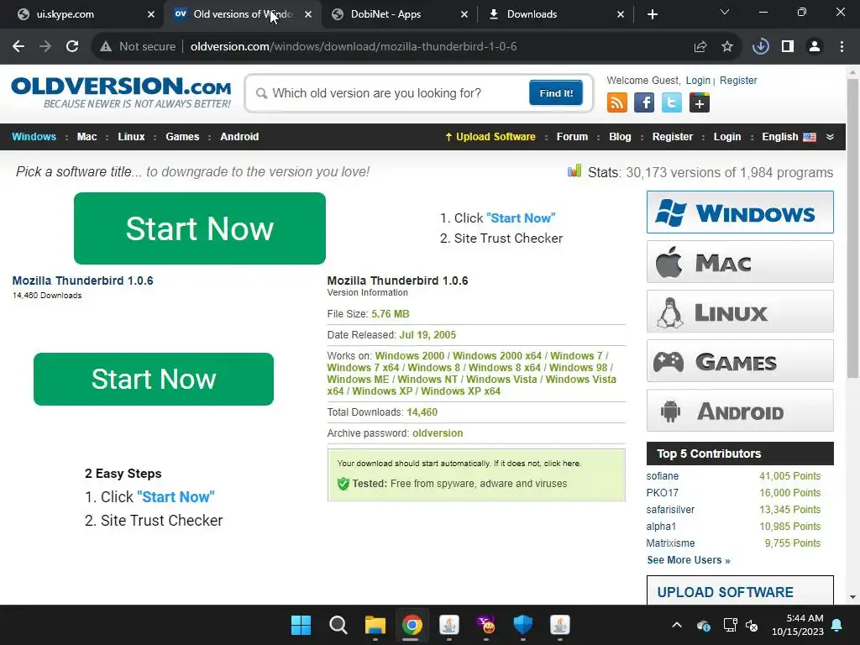Open tab search chevron in title bar
The image size is (860, 645).
pyautogui.click(x=725, y=12)
